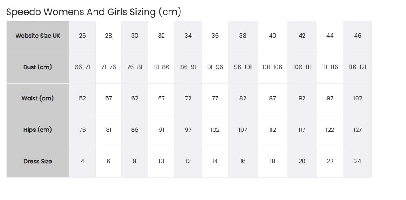Click website size 46 cell
Viewport: 406px width, 200px height.
tap(358, 36)
